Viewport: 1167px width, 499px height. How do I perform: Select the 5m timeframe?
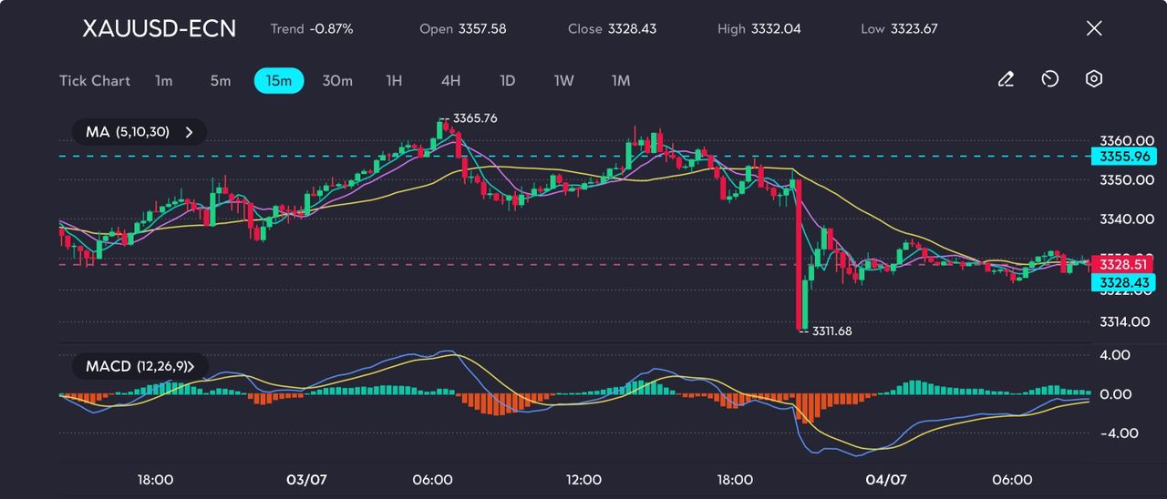click(x=221, y=81)
